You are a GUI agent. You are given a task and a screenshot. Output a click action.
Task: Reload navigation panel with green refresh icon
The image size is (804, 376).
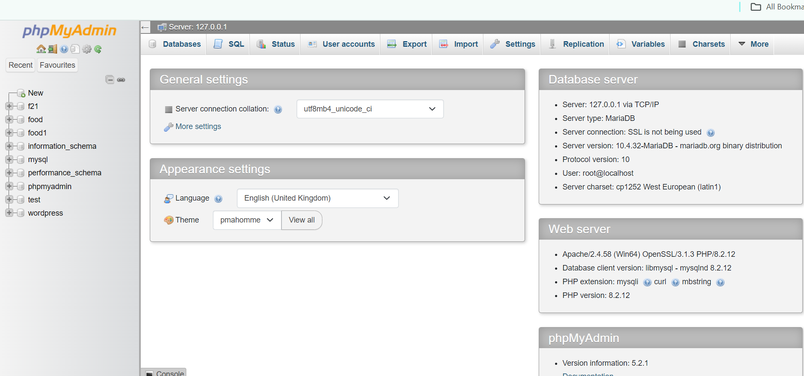pyautogui.click(x=98, y=49)
